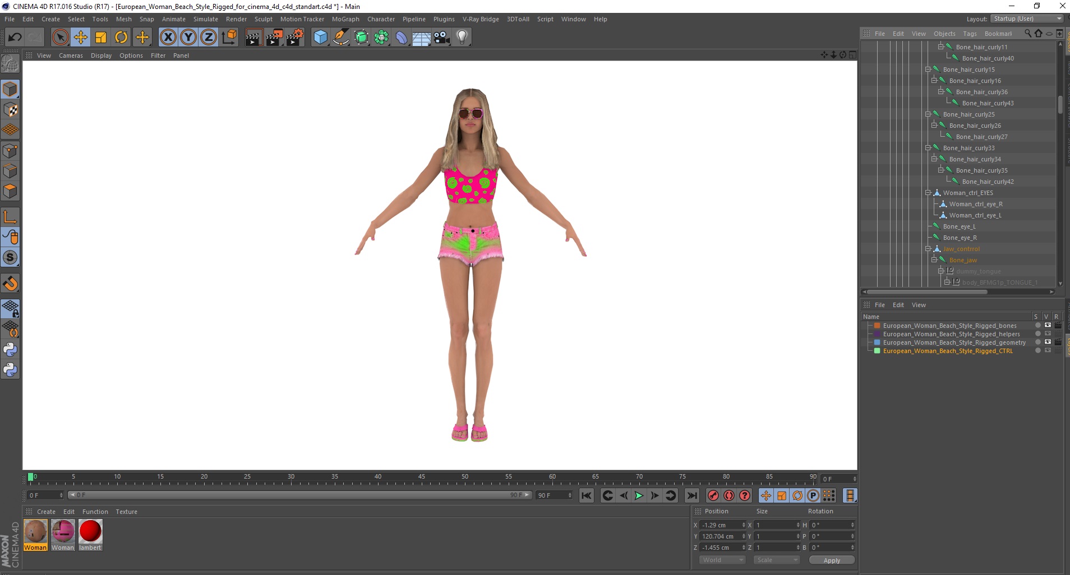Go to the end of the animation
Viewport: 1070px width, 575px height.
[692, 495]
